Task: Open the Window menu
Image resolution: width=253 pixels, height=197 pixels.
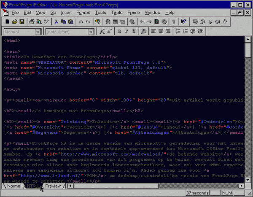Action: point(153,13)
